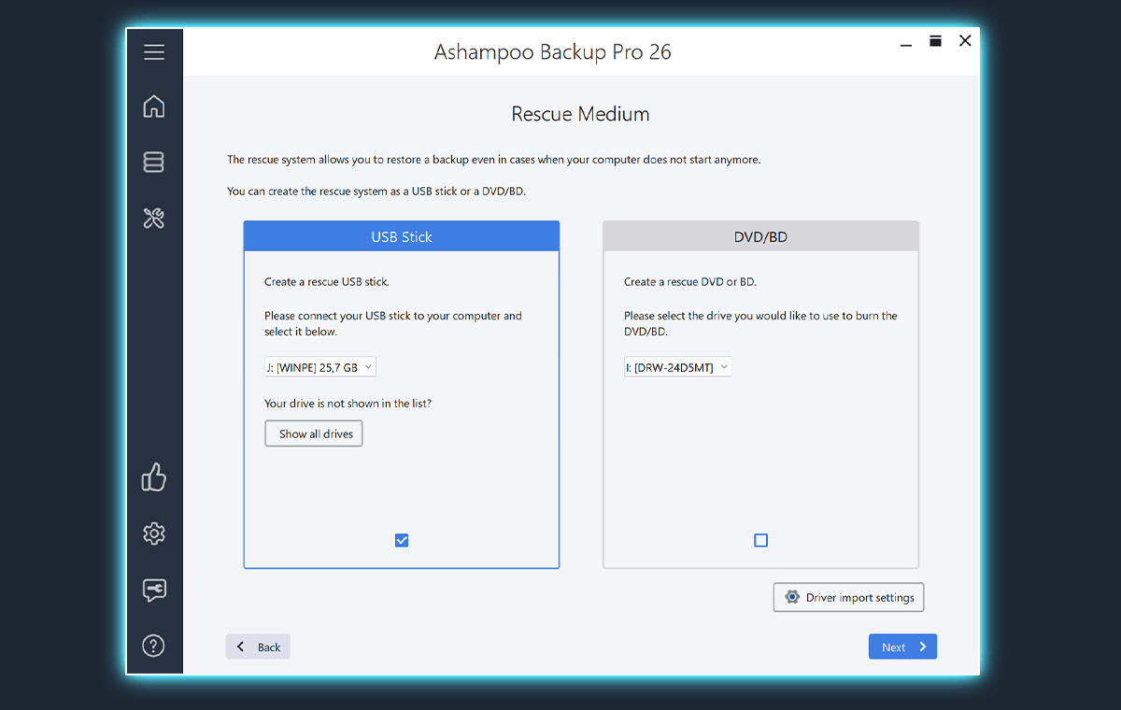This screenshot has height=710, width=1121.
Task: Open the support chat icon
Action: (154, 589)
